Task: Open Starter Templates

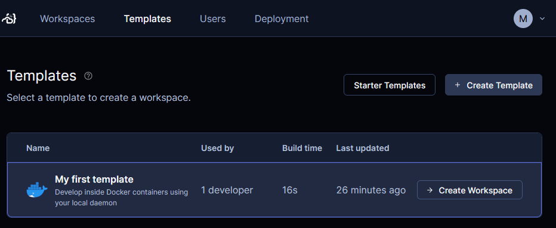Action: [390, 85]
